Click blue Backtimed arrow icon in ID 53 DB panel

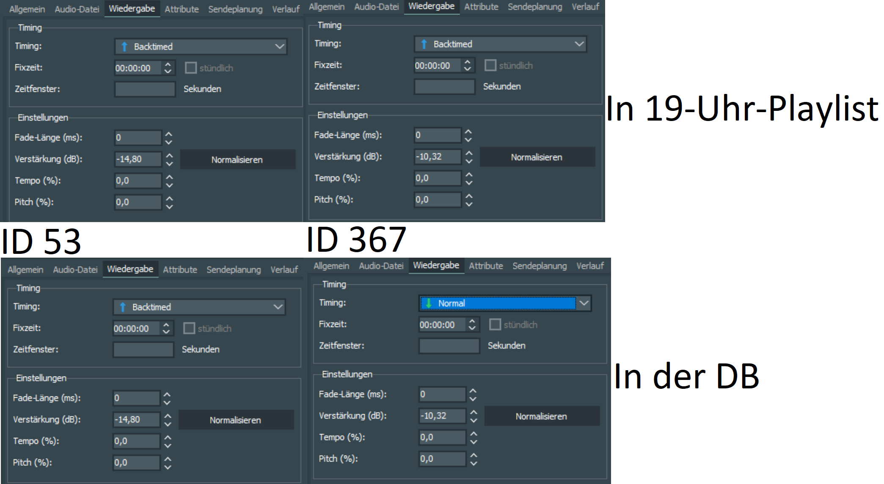(123, 307)
